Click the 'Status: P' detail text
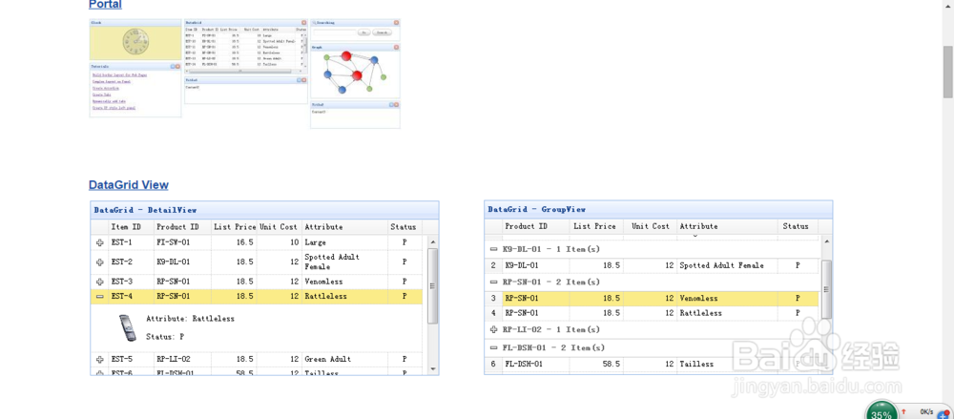The image size is (954, 419). tap(165, 336)
